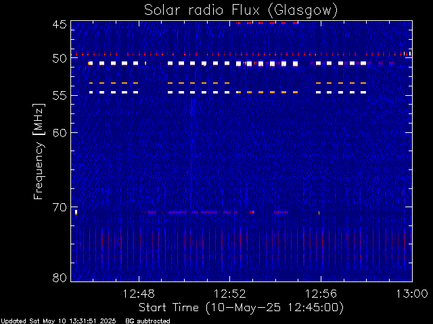
Task: Click the 'Updated Sat May 10 13:31:51 2025' text
Action: point(58,321)
